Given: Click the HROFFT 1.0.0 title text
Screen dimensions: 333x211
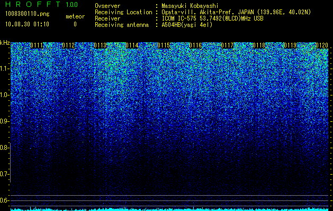Looking at the screenshot, I should coord(42,4).
